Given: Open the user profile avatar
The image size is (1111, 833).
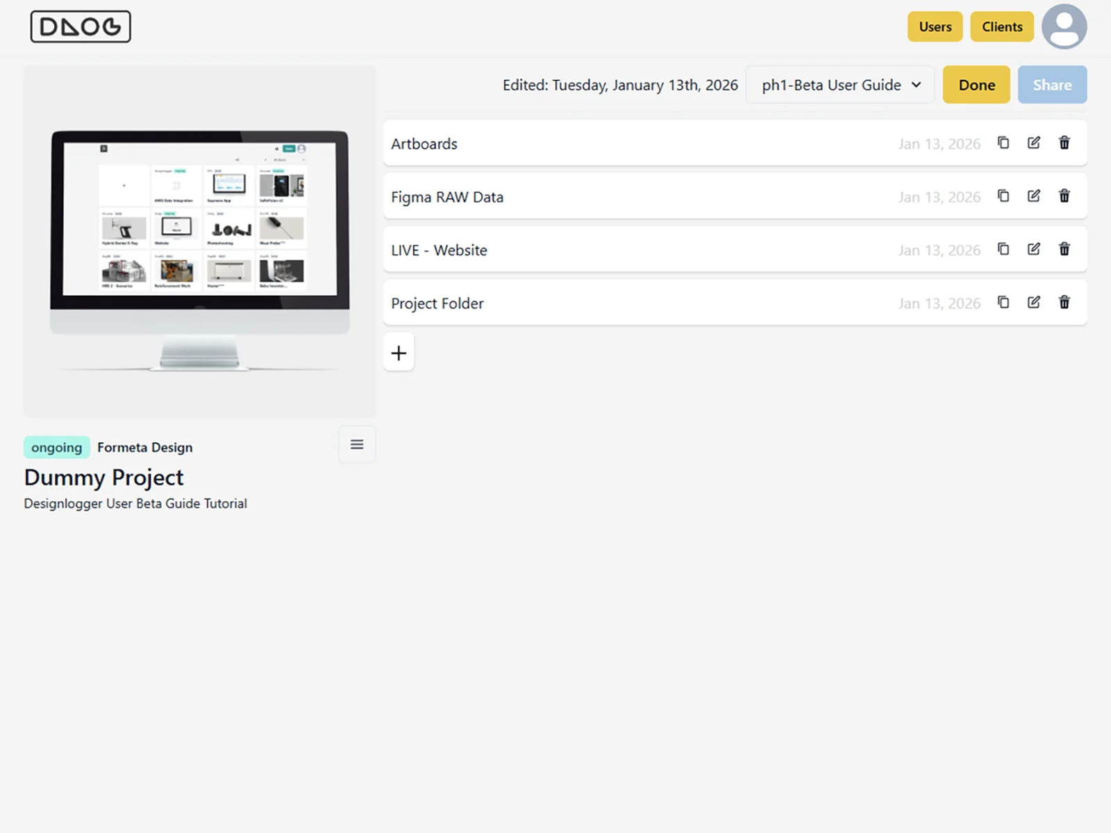Looking at the screenshot, I should coord(1064,26).
